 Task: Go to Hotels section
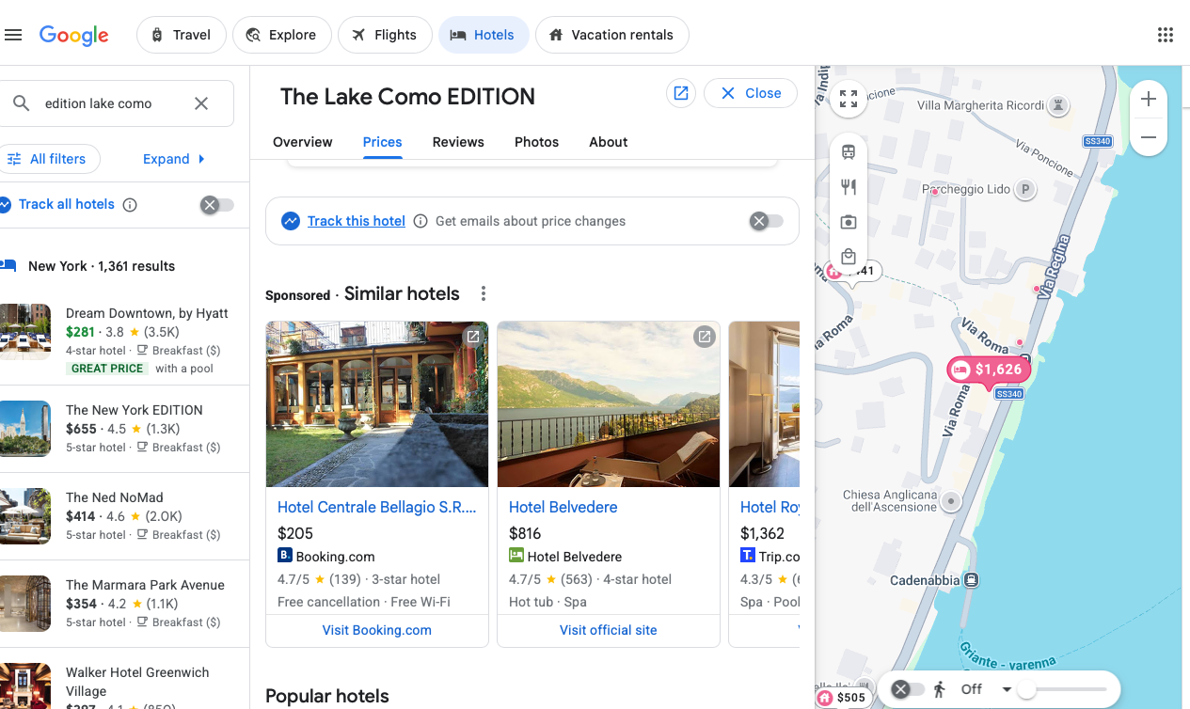(484, 35)
